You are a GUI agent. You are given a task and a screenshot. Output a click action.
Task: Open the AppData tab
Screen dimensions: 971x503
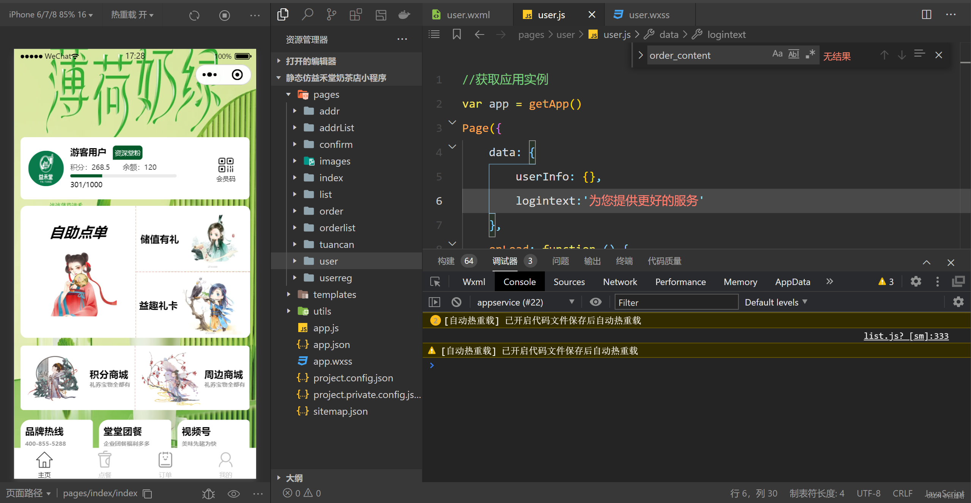tap(793, 282)
